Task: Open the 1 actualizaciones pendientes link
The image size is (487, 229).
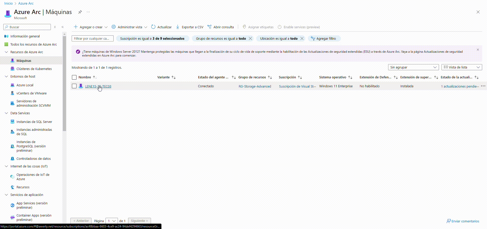Action: [x=460, y=86]
